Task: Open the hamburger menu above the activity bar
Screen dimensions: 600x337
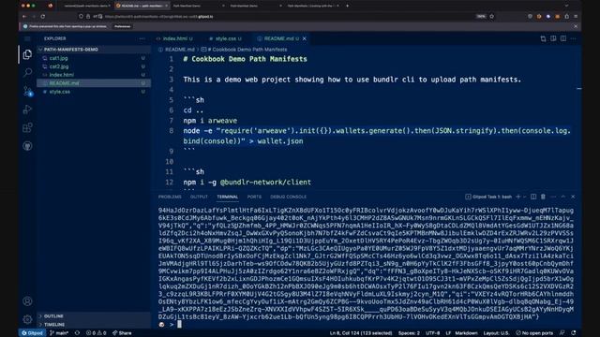Action: [x=27, y=38]
